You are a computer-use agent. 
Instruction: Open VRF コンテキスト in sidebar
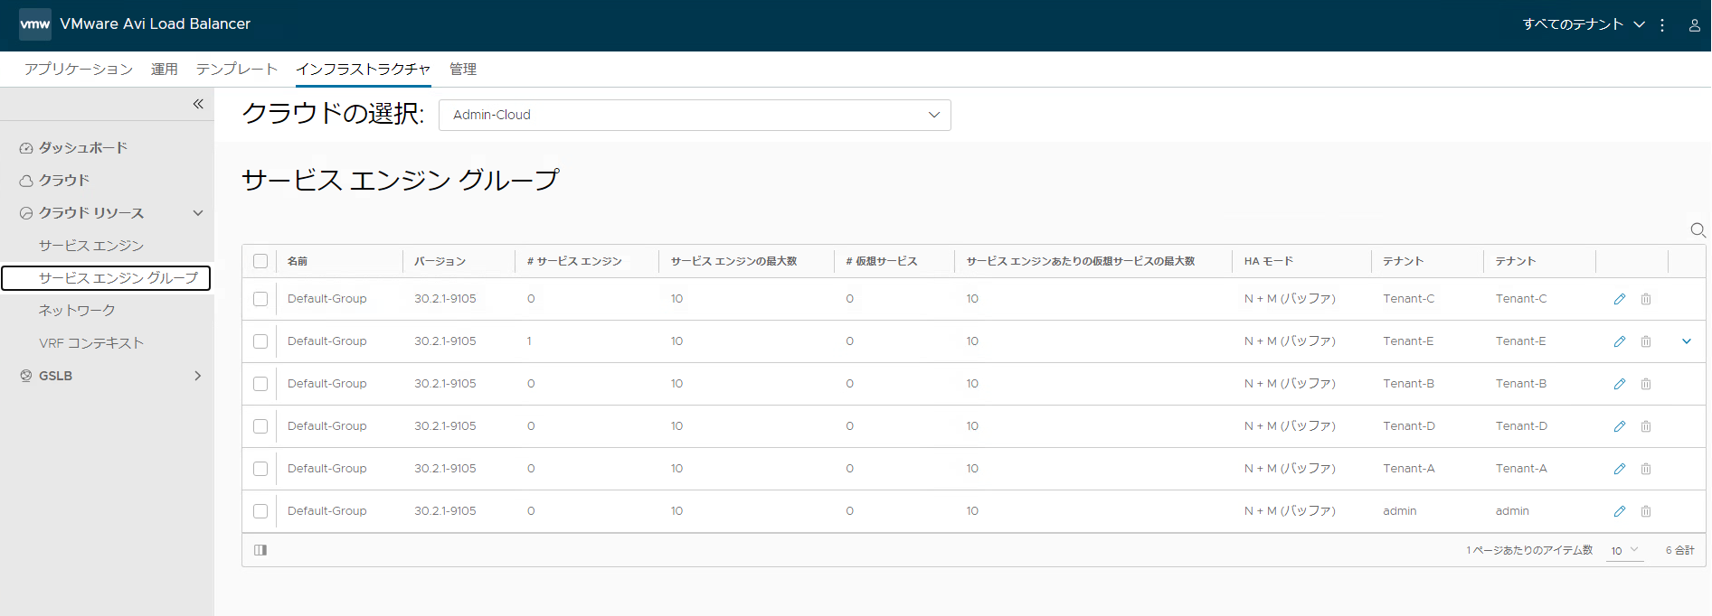(x=91, y=343)
